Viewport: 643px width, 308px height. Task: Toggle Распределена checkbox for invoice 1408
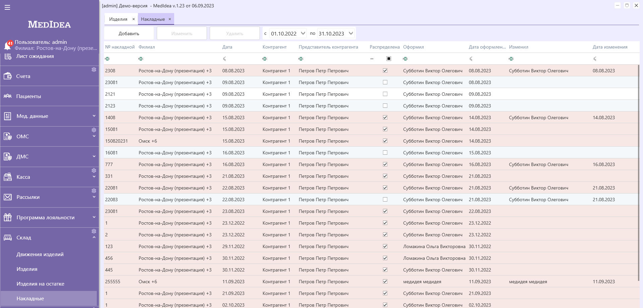point(385,118)
